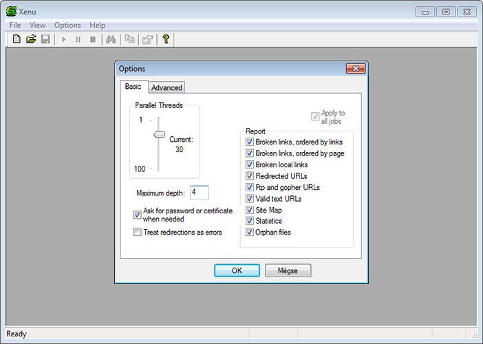483x344 pixels.
Task: Click the Mégse cancel button
Action: (x=288, y=270)
